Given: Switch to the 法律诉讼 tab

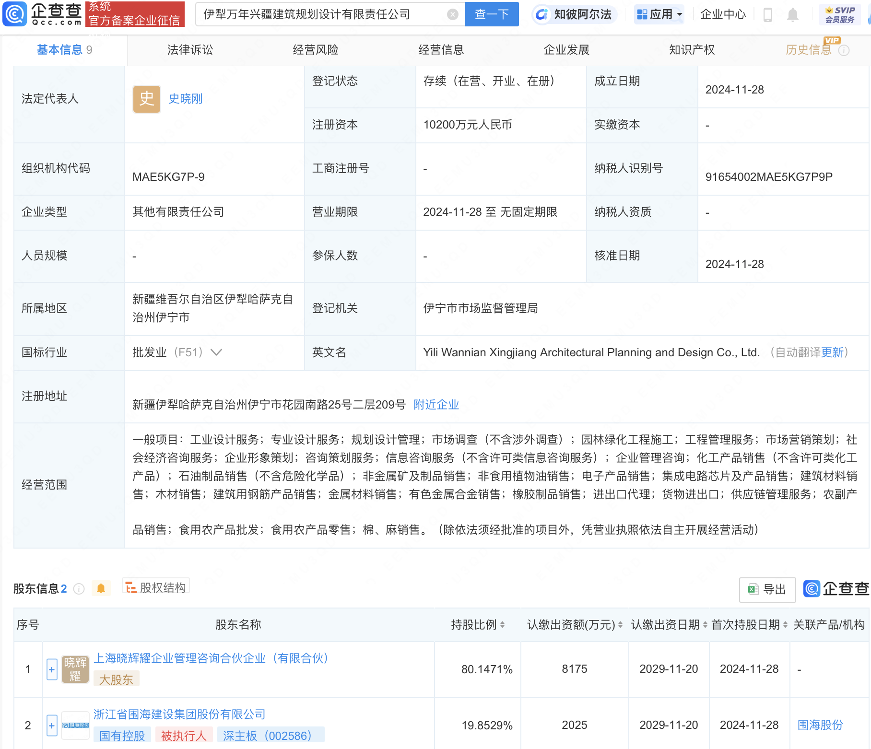Looking at the screenshot, I should (190, 50).
